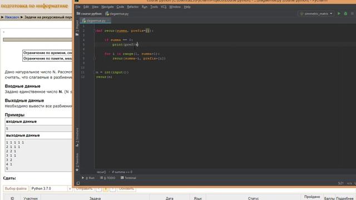Click the Примеры heading
Viewport: 356px width, 200px height.
(x=14, y=115)
